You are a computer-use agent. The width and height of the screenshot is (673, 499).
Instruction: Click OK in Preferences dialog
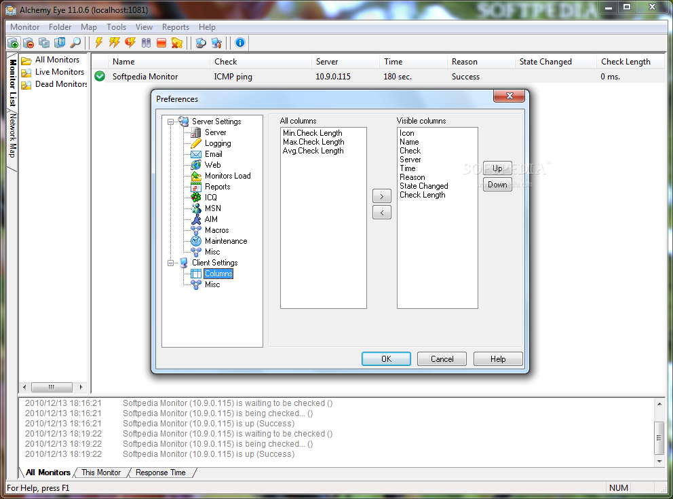[386, 359]
